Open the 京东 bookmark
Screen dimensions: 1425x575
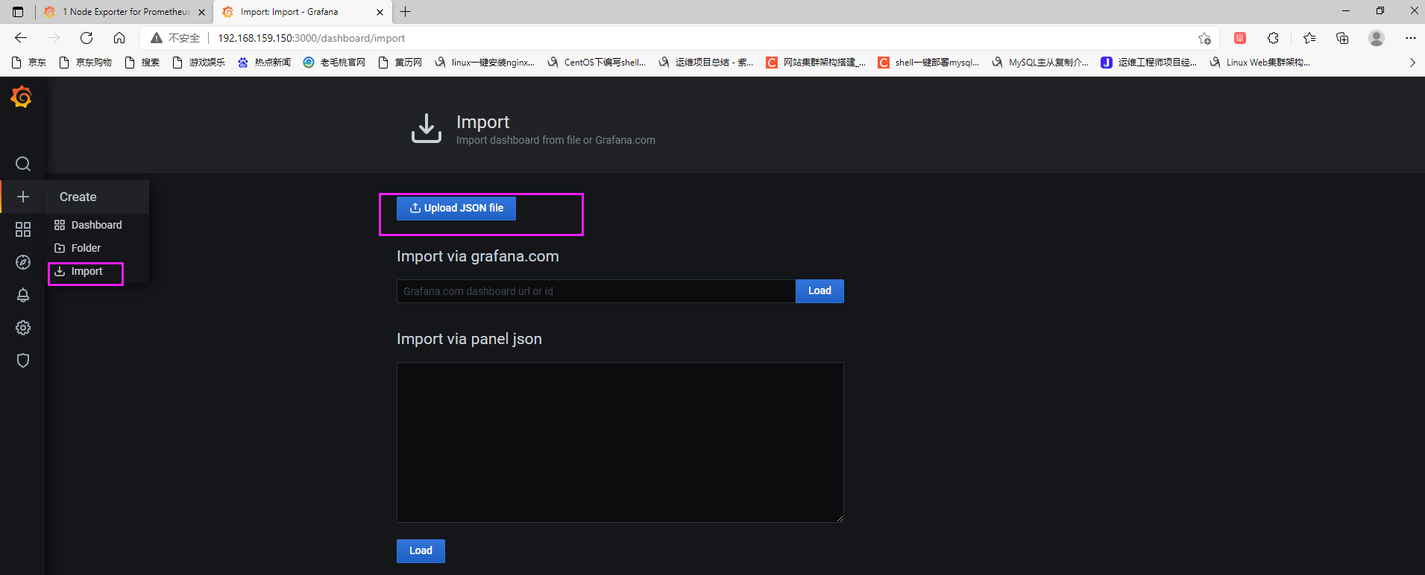click(29, 63)
